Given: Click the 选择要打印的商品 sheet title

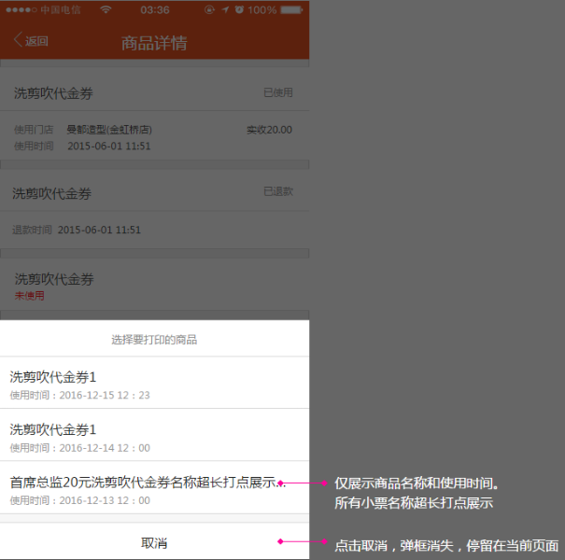Looking at the screenshot, I should pos(154,339).
